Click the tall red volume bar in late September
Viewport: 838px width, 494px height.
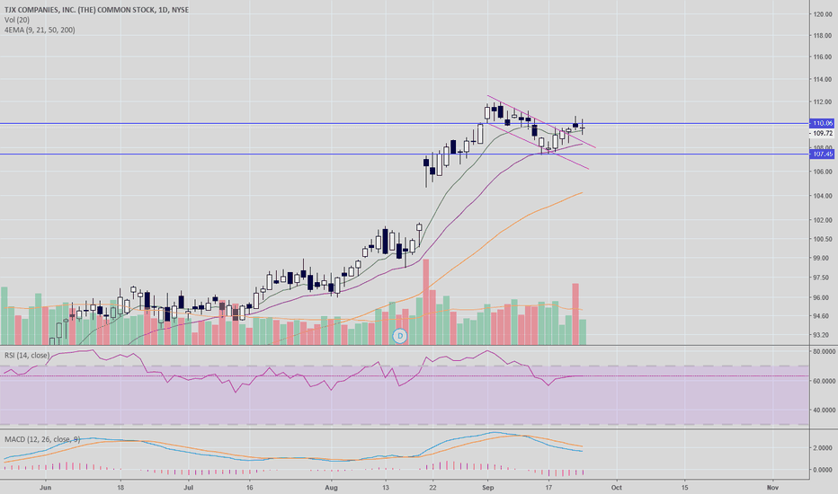(575, 314)
